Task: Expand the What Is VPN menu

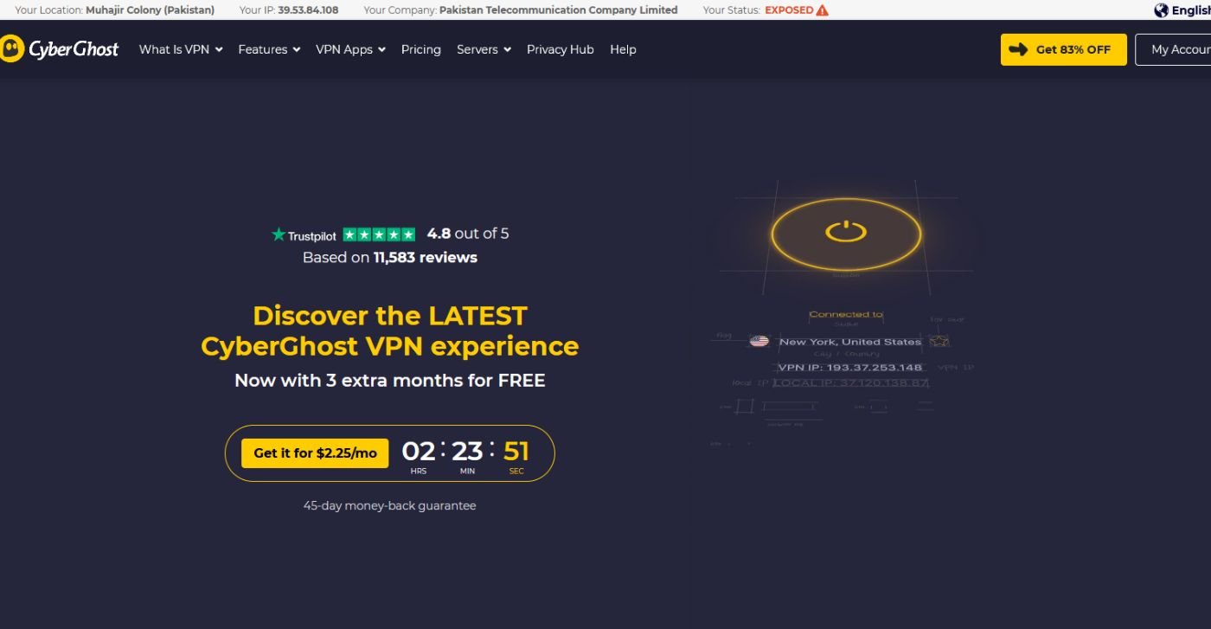Action: (x=181, y=49)
